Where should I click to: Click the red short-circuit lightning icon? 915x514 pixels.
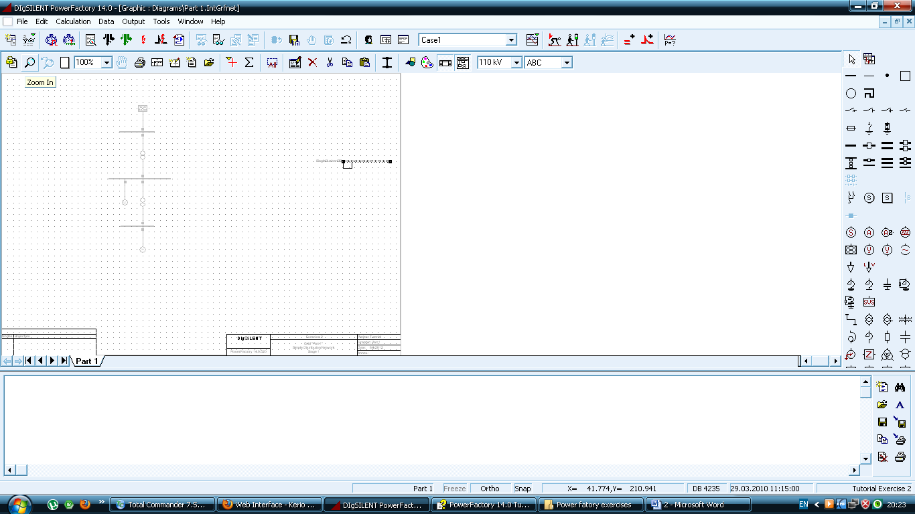[143, 40]
